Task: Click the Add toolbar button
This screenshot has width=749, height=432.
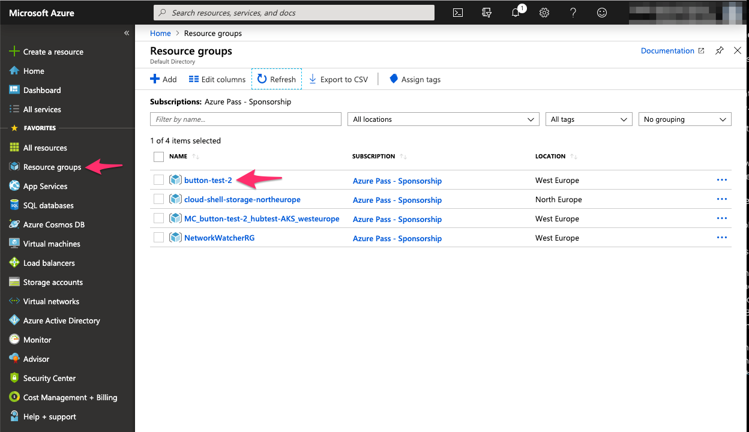Action: tap(163, 79)
